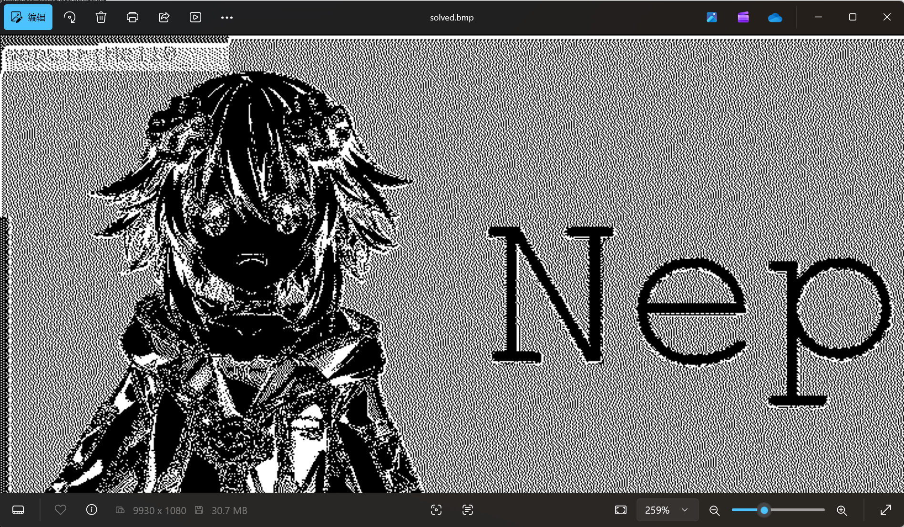Share the image using the share icon

(x=164, y=17)
